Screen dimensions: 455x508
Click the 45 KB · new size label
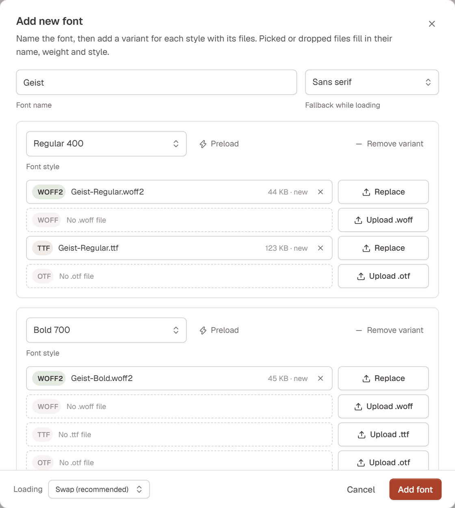(288, 378)
